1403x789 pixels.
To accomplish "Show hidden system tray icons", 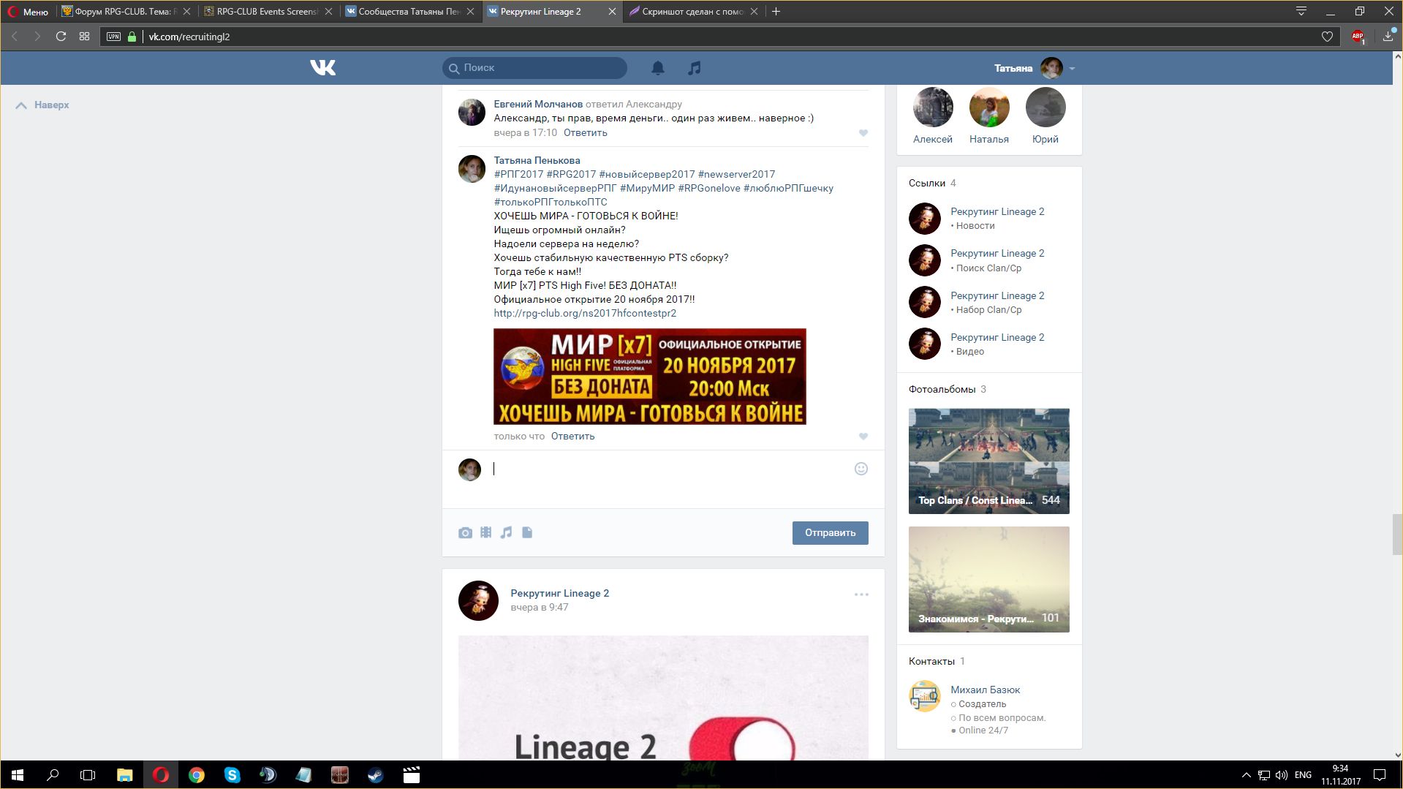I will point(1246,775).
